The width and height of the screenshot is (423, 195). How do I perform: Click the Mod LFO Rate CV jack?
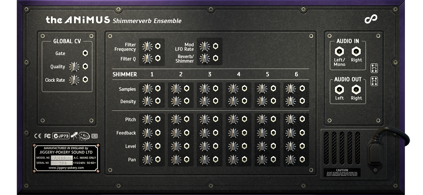pos(216,46)
